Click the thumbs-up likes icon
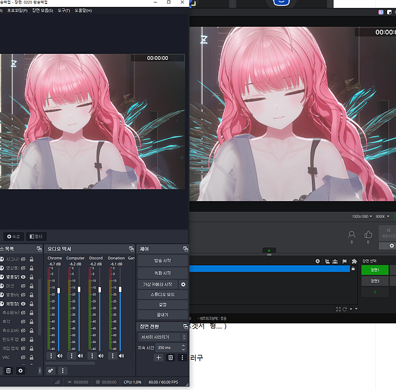The image size is (396, 390). tap(368, 235)
